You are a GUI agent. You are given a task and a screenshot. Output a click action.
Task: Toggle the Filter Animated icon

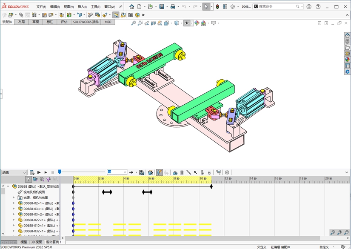coord(35,179)
